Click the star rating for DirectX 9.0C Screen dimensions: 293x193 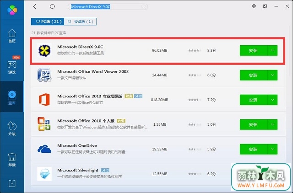(x=195, y=50)
